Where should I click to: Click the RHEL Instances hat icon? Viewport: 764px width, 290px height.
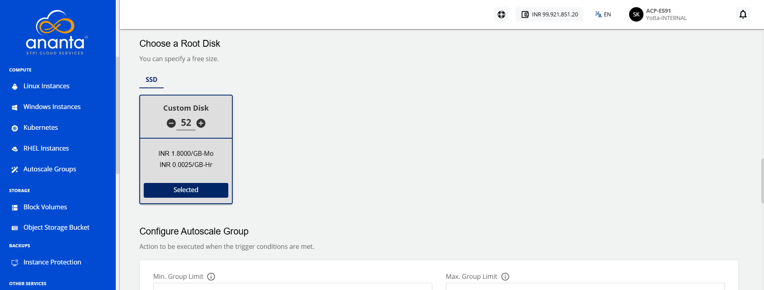click(15, 149)
